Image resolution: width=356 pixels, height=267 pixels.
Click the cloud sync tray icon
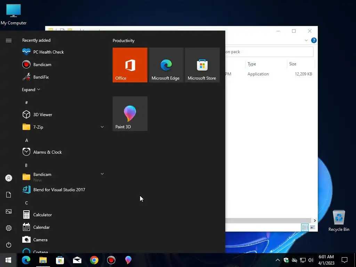[294, 260]
